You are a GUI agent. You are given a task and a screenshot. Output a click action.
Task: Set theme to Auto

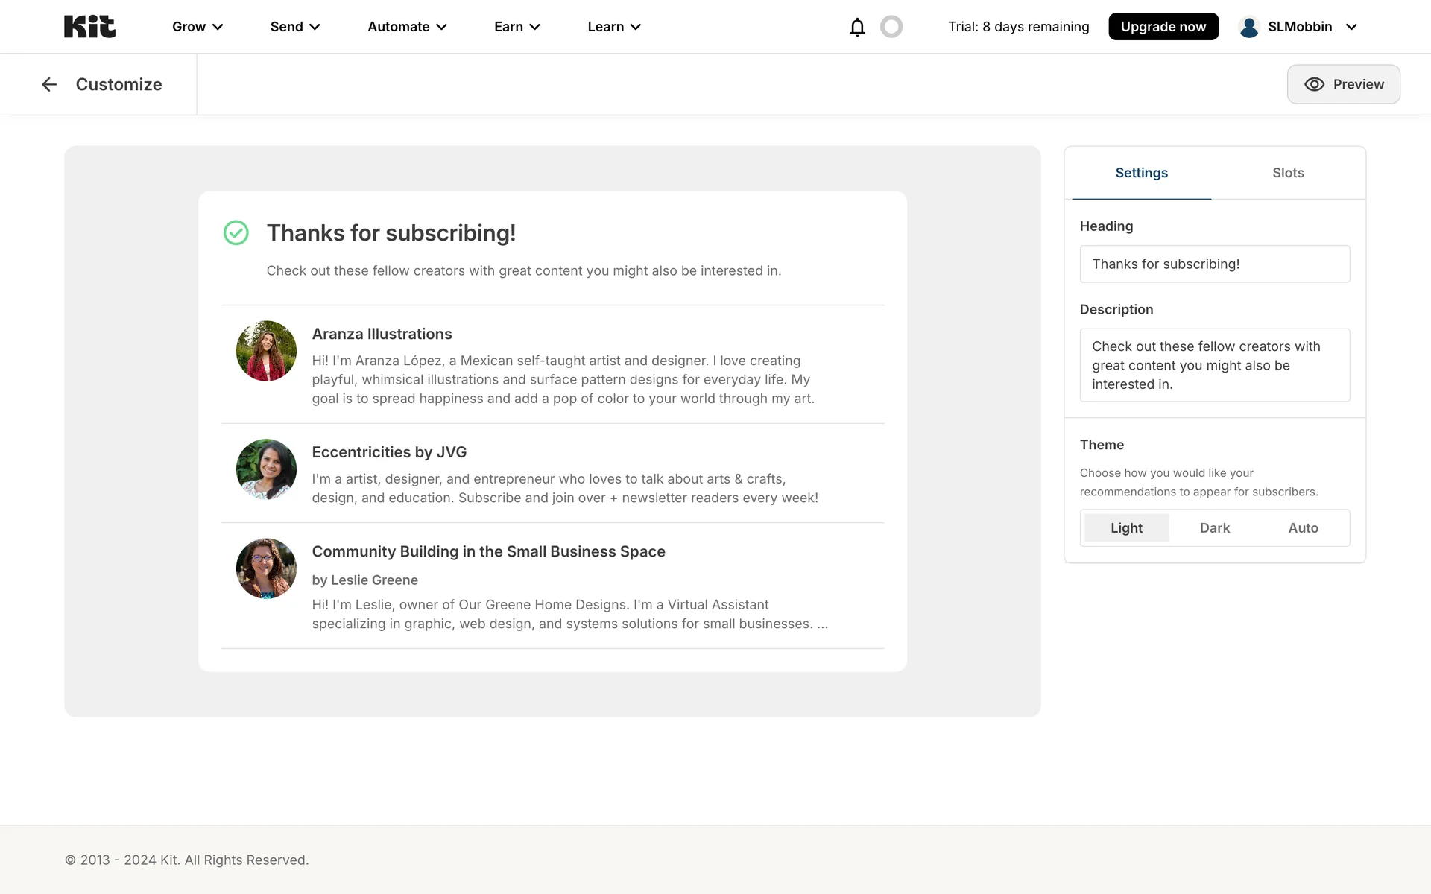[1303, 528]
